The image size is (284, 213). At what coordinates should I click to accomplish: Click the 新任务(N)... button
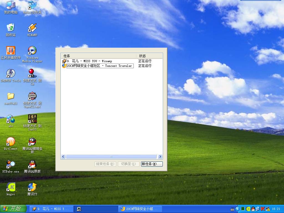point(152,164)
